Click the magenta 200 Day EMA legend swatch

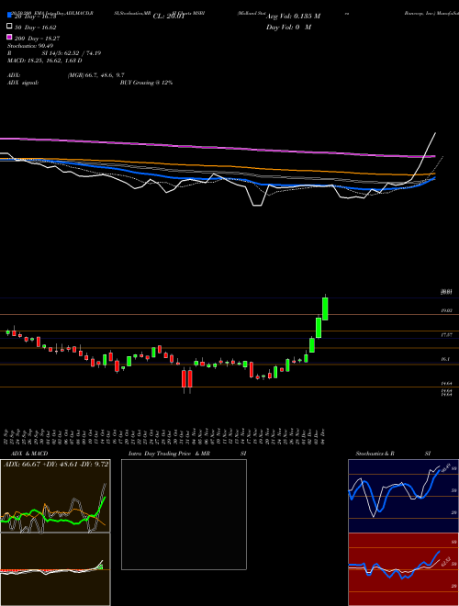(x=9, y=37)
